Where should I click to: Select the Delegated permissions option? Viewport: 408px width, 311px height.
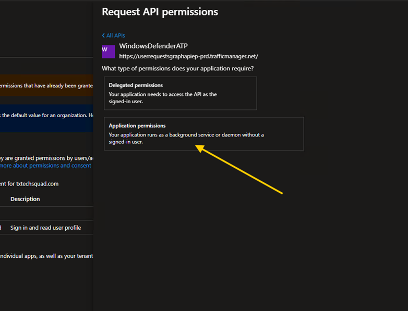click(x=180, y=93)
